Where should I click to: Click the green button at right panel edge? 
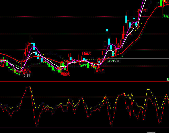168,80
